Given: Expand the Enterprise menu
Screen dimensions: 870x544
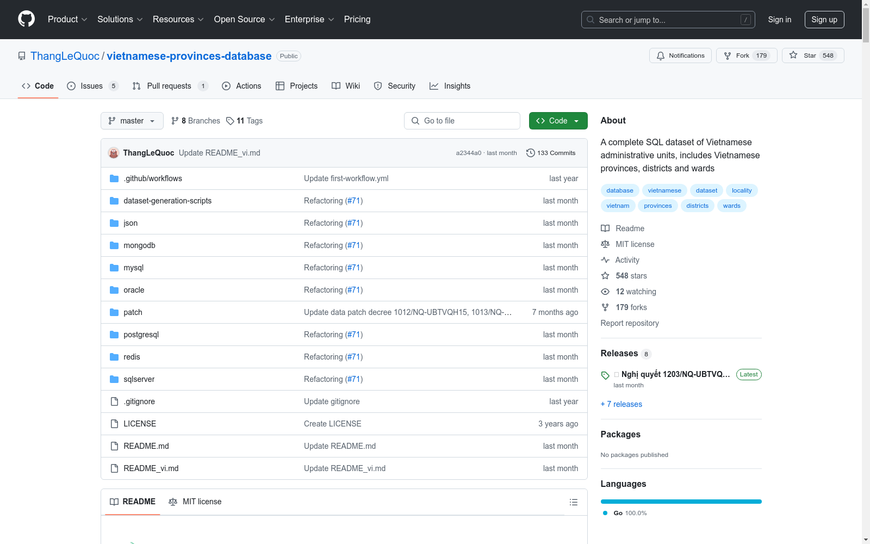Looking at the screenshot, I should pos(309,19).
